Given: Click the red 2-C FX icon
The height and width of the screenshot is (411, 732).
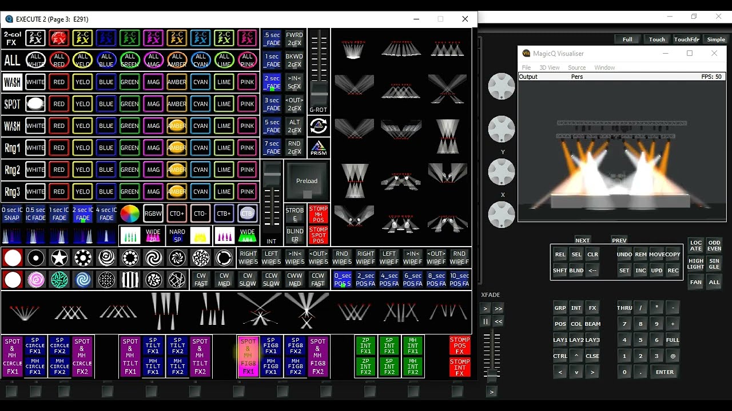Looking at the screenshot, I should pos(59,38).
